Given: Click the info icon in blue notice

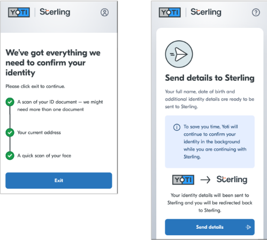Looking at the screenshot, I should pos(177,127).
